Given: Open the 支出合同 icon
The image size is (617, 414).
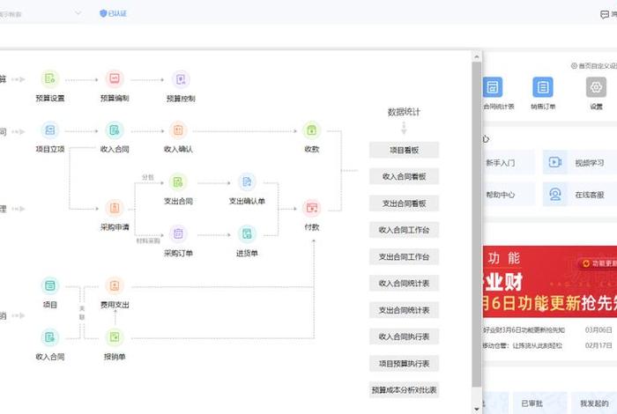Looking at the screenshot, I should 178,182.
